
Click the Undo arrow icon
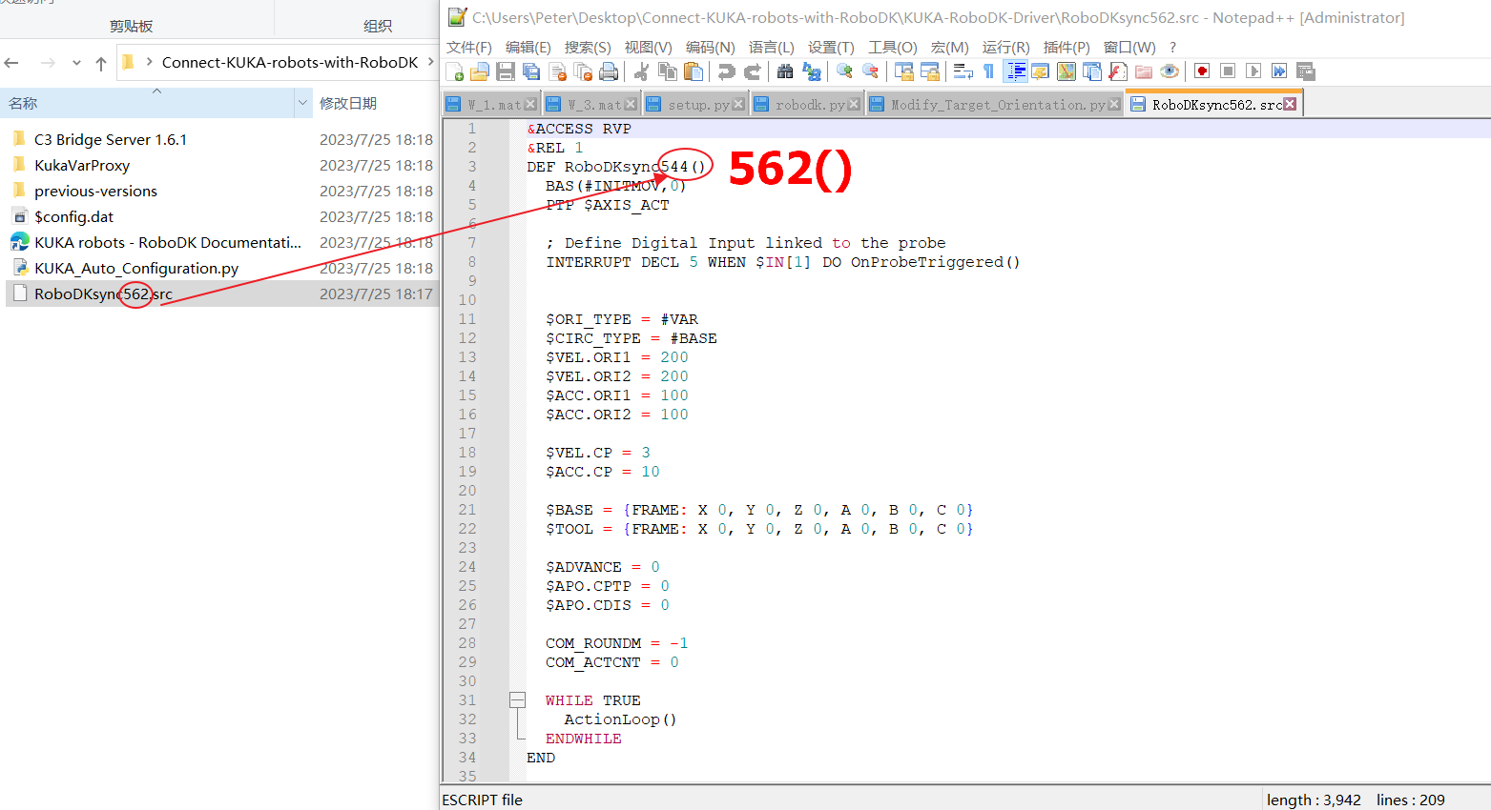tap(727, 71)
